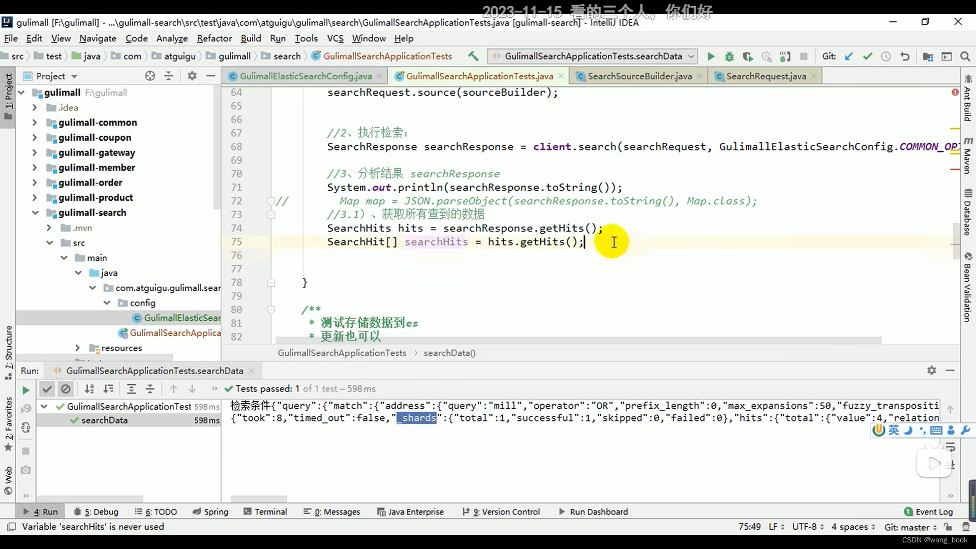Toggle Bean Validation tool window
Viewport: 976px width, 549px height.
(x=968, y=287)
